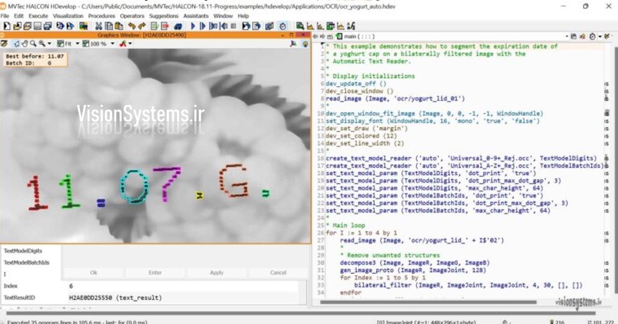Click the Run program play icon
Image resolution: width=618 pixels, height=324 pixels.
click(193, 25)
